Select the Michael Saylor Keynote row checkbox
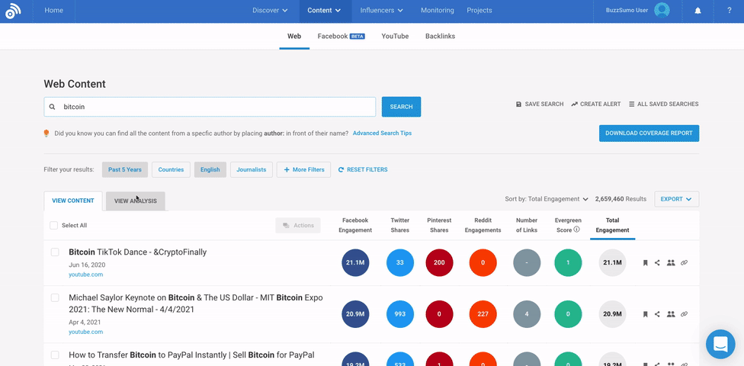744x366 pixels. pos(55,298)
